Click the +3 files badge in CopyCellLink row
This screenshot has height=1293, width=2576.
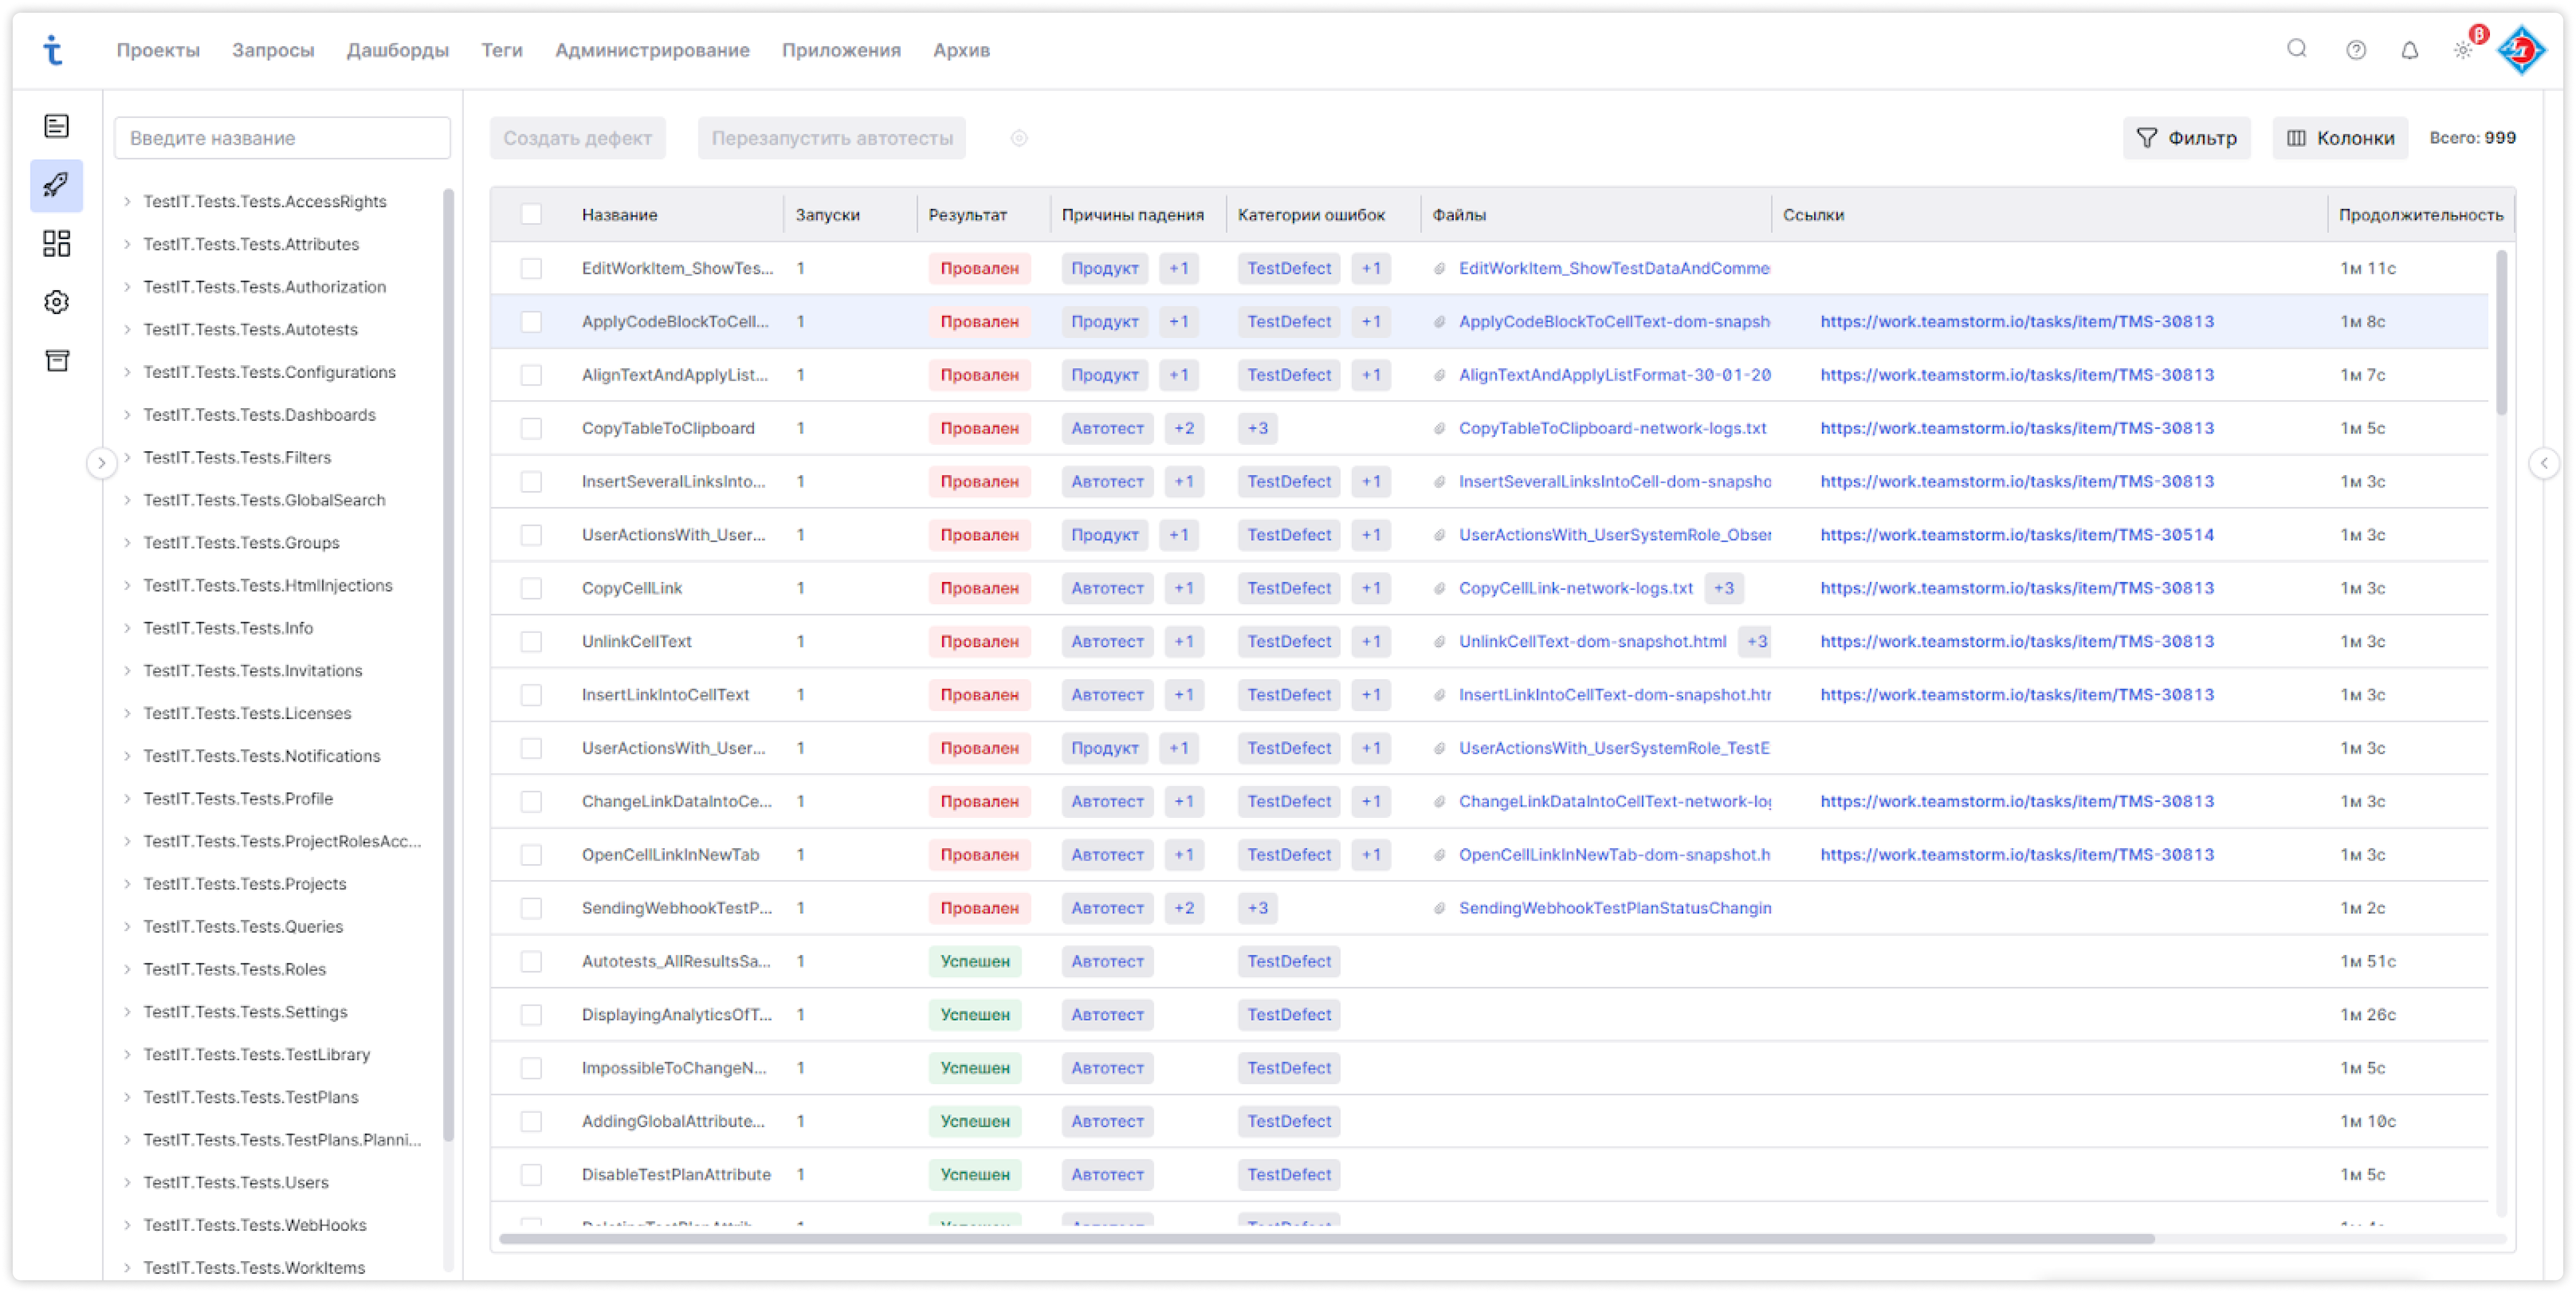tap(1723, 589)
